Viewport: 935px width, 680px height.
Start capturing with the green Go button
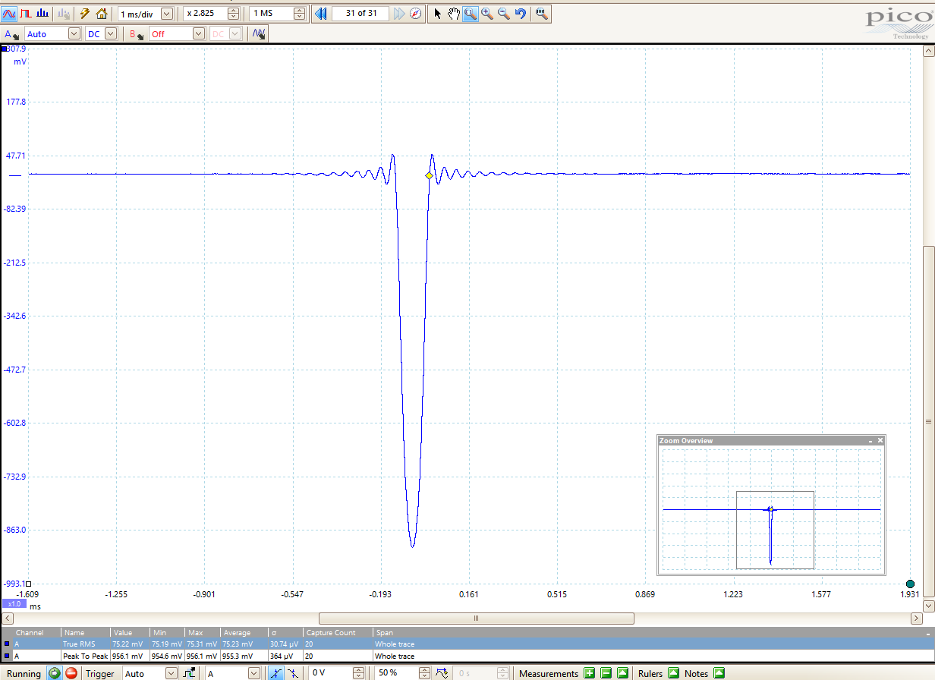click(x=54, y=673)
